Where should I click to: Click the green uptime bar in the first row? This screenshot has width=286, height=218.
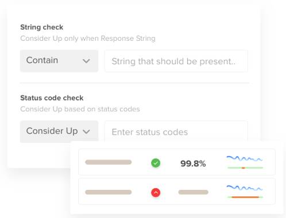(245, 168)
